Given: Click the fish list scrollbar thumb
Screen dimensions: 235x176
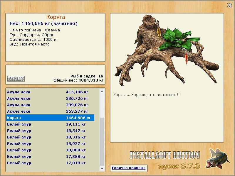Looking at the screenshot, I should tap(102, 142).
